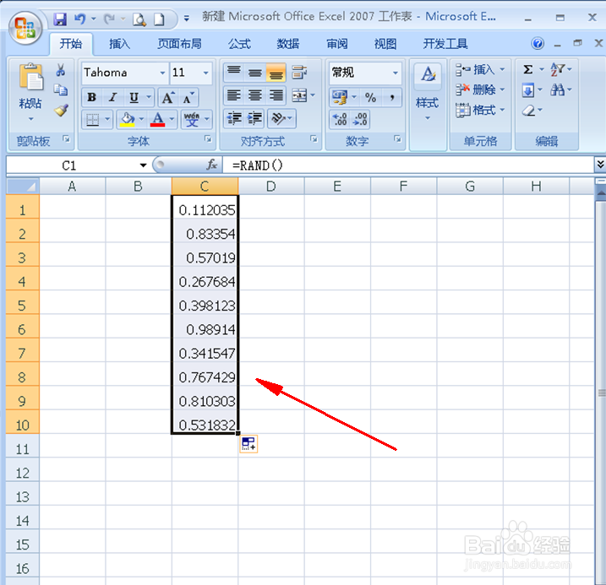
Task: Open the 开发工具 tab
Action: (445, 44)
